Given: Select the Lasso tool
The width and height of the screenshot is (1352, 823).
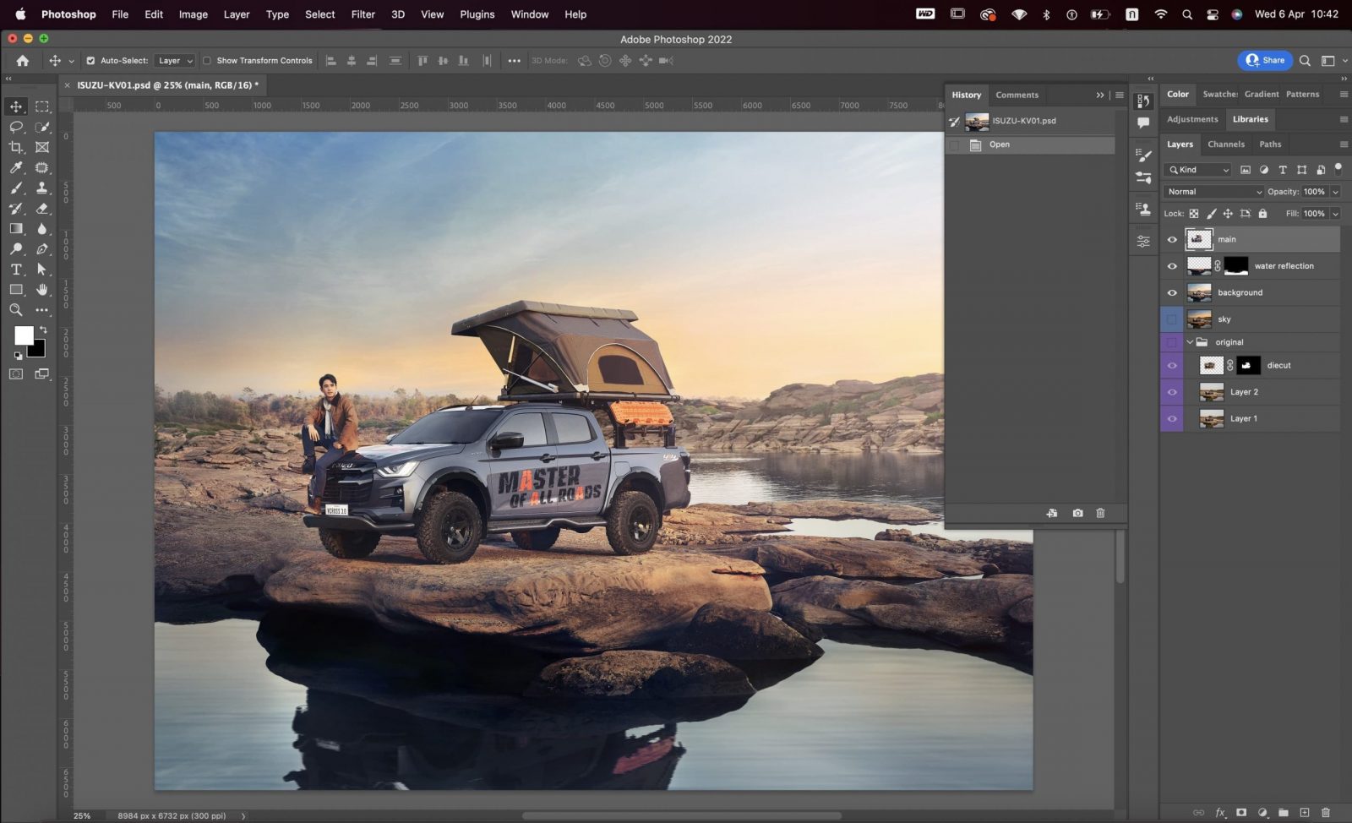Looking at the screenshot, I should point(16,127).
